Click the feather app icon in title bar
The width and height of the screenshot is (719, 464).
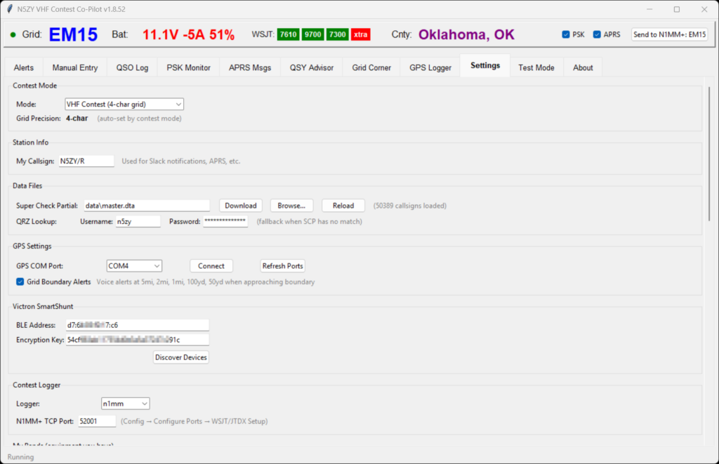click(x=10, y=9)
